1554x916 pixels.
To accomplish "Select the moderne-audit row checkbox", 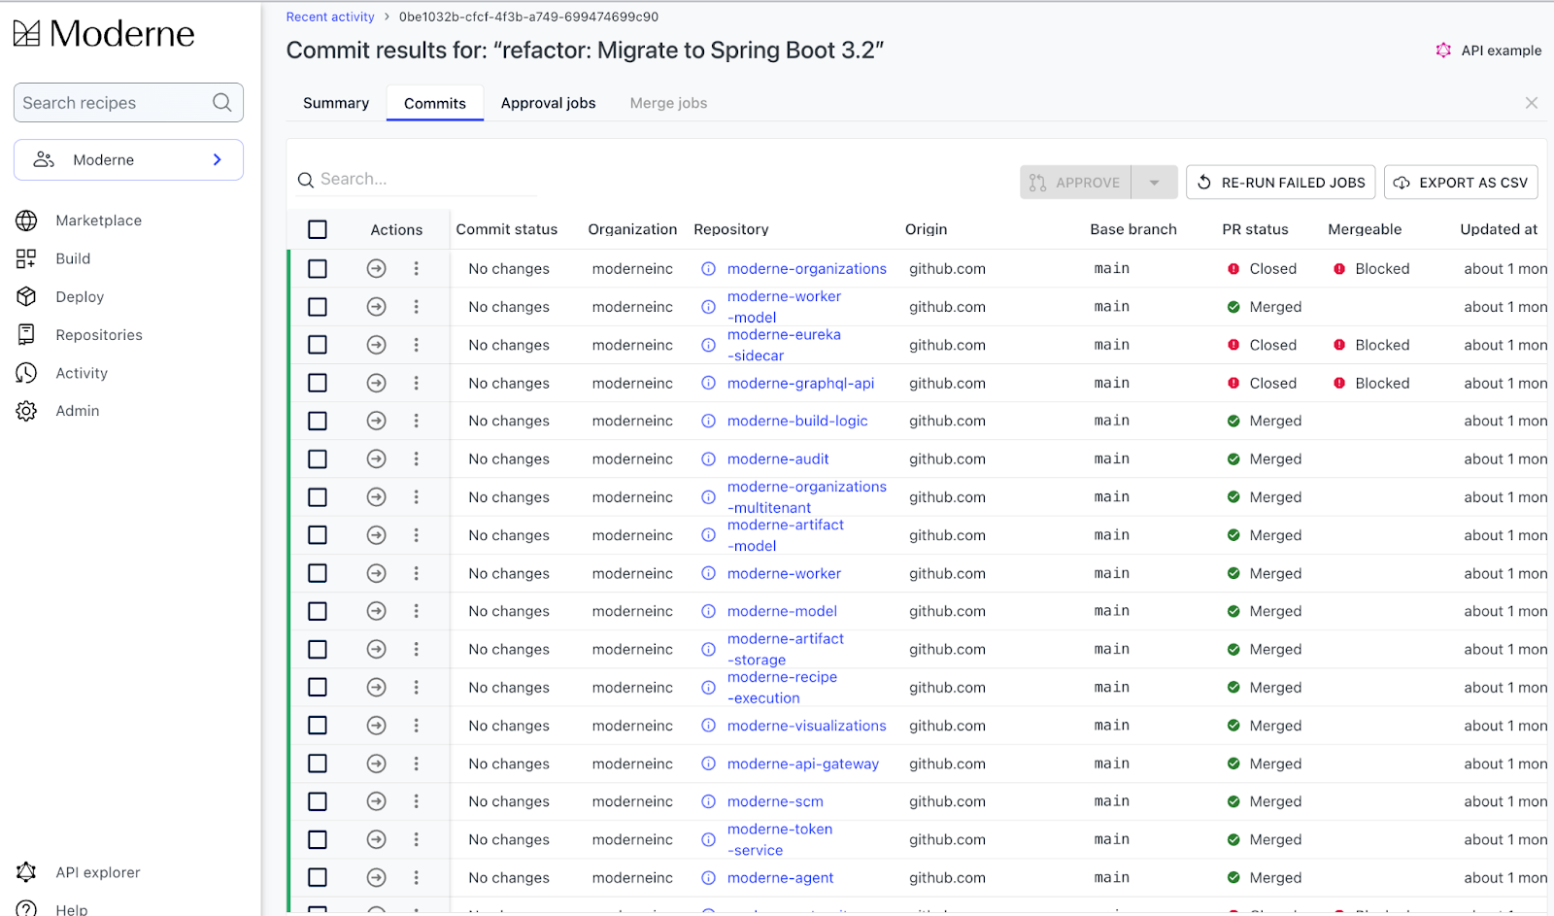I will click(318, 458).
